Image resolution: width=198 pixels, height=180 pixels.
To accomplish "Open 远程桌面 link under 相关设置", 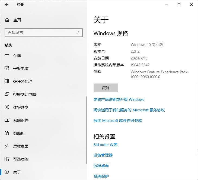I will click(x=101, y=166).
